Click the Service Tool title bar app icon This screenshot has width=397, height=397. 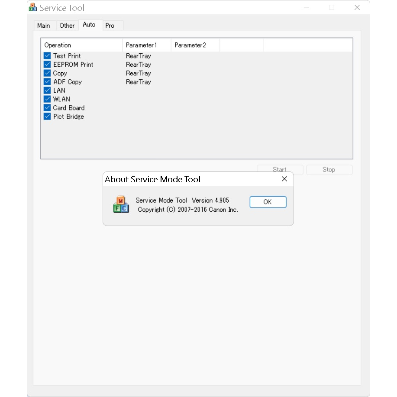[x=32, y=7]
